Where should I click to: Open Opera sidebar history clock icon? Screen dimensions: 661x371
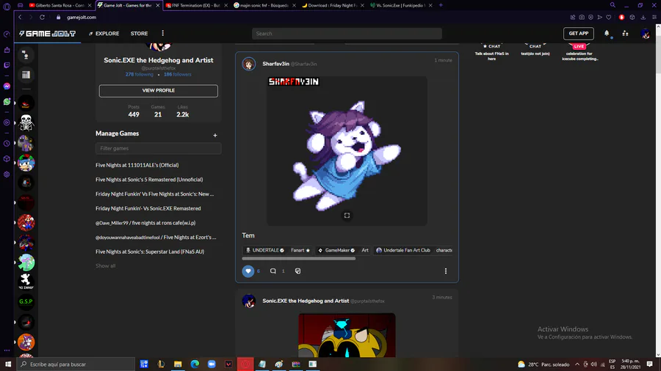tap(7, 144)
